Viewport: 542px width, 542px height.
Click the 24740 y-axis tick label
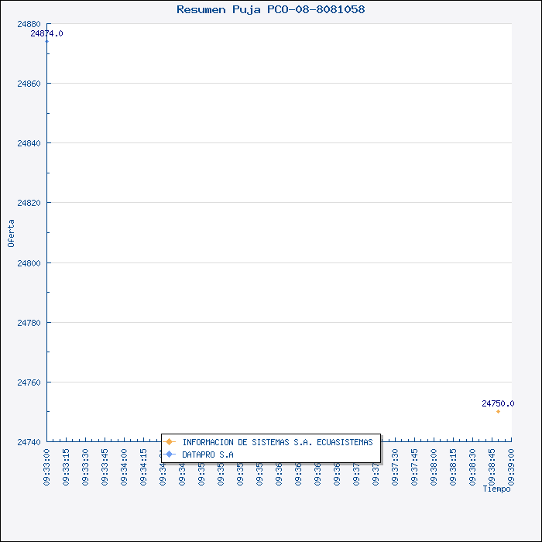click(29, 442)
